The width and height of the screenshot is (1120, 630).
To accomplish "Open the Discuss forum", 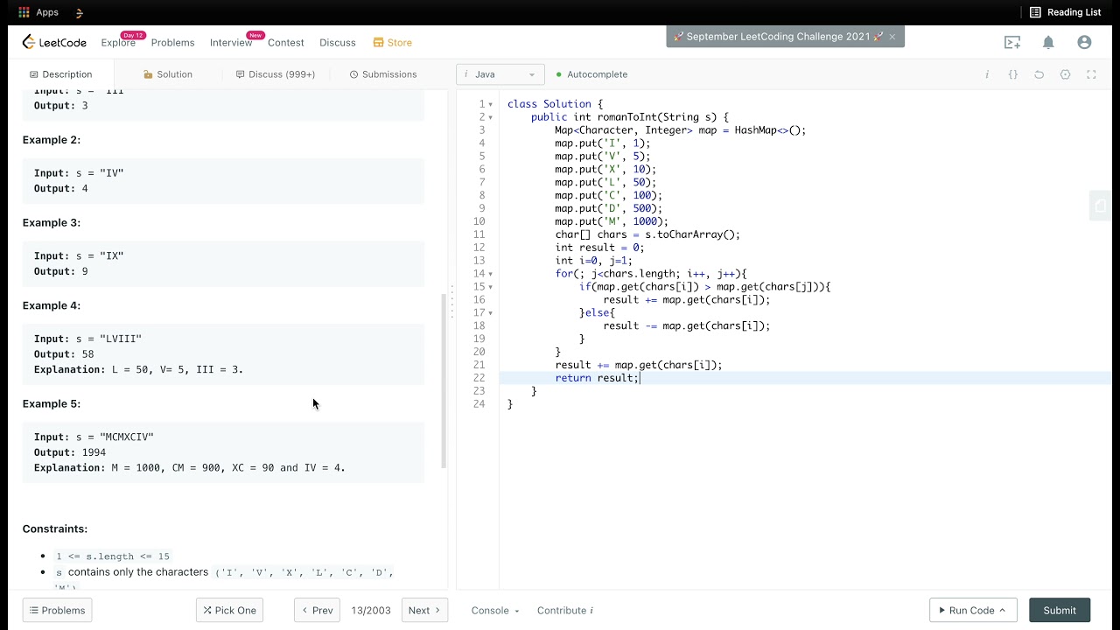I will (x=338, y=42).
